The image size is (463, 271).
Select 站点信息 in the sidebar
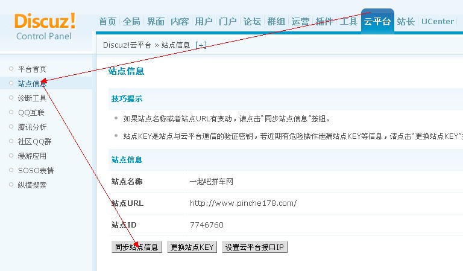[x=32, y=84]
